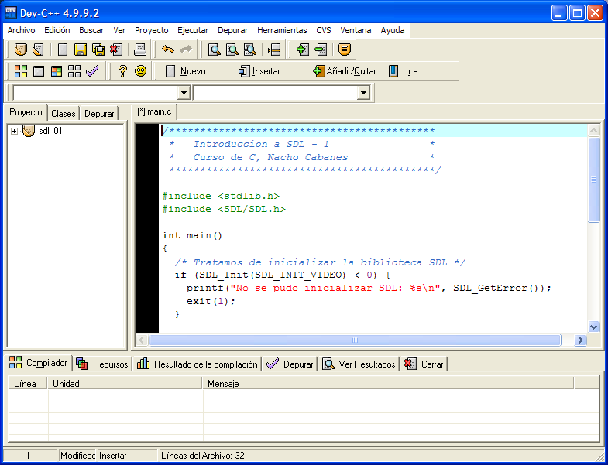Add file to project green plus icon
608x465 pixels.
tap(302, 50)
